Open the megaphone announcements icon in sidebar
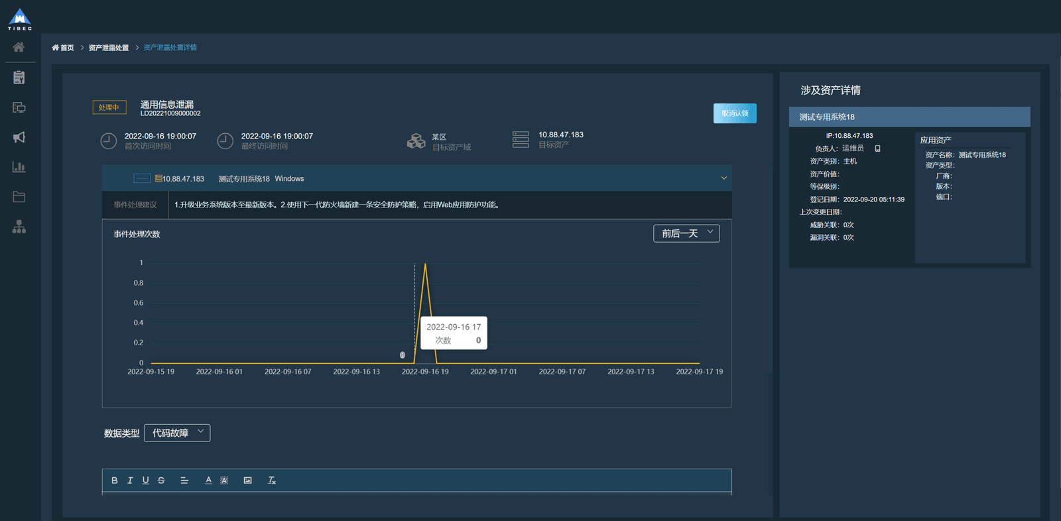The width and height of the screenshot is (1061, 521). [x=19, y=137]
